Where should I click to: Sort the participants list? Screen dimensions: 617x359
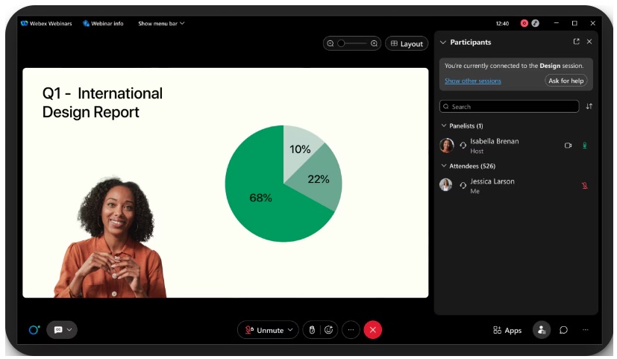click(589, 106)
